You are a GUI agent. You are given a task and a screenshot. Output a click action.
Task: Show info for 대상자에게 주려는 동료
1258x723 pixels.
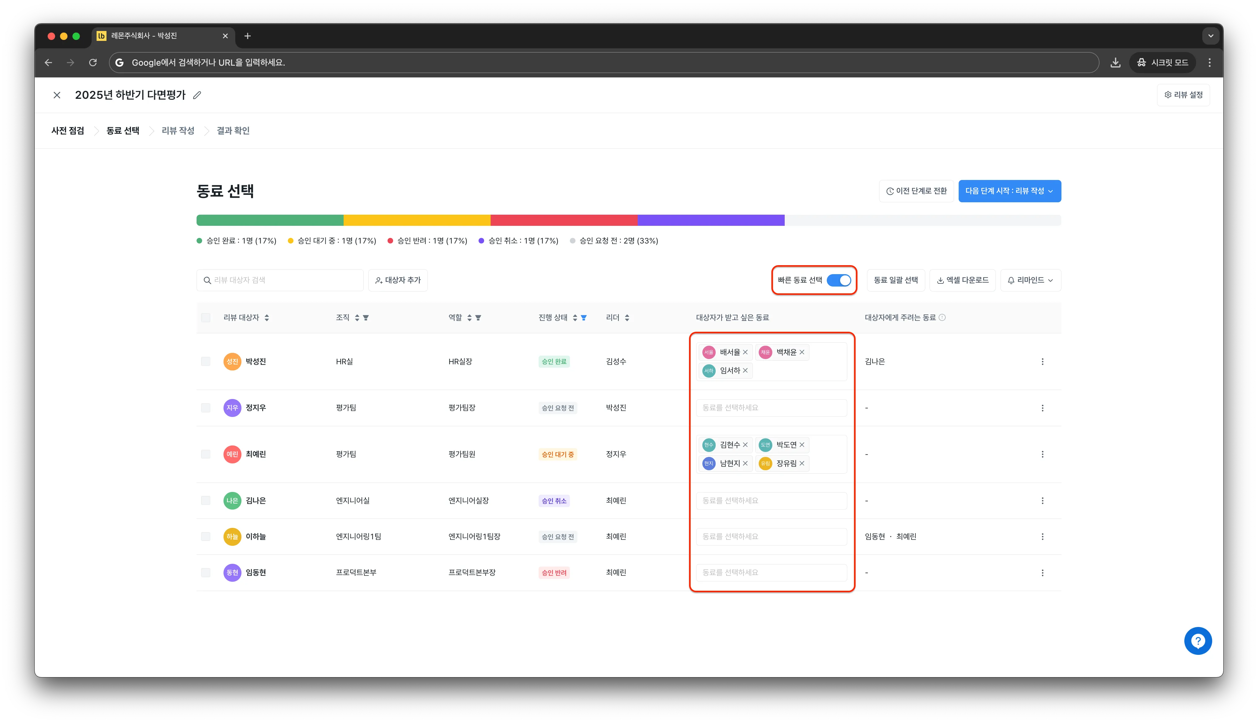[x=942, y=317]
